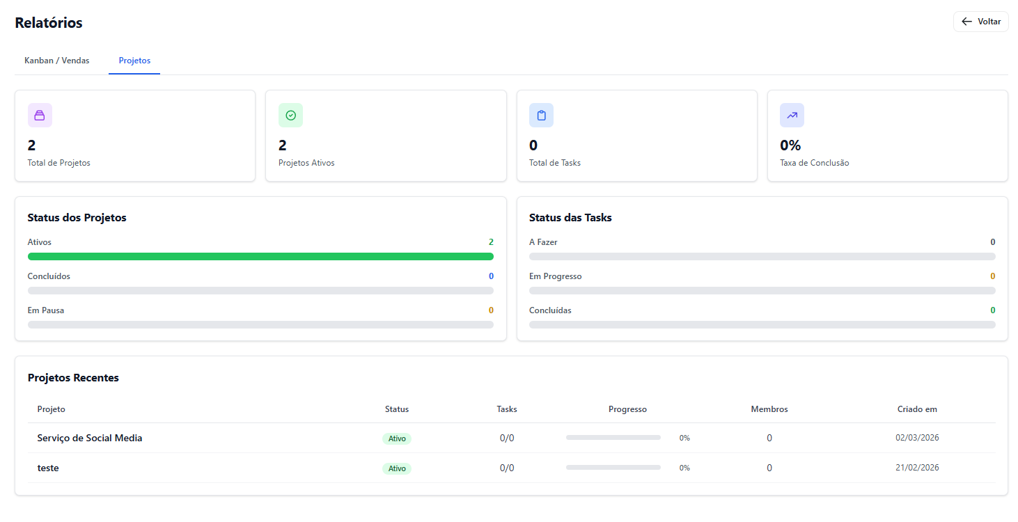The width and height of the screenshot is (1018, 522).
Task: Click the Criado em column header
Action: [917, 409]
